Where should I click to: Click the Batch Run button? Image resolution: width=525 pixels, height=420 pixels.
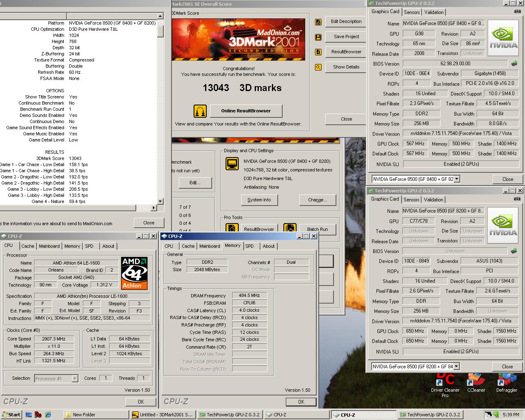317,229
